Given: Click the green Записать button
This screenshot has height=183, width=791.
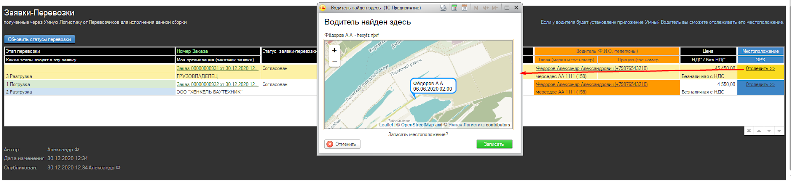Looking at the screenshot, I should tap(494, 144).
